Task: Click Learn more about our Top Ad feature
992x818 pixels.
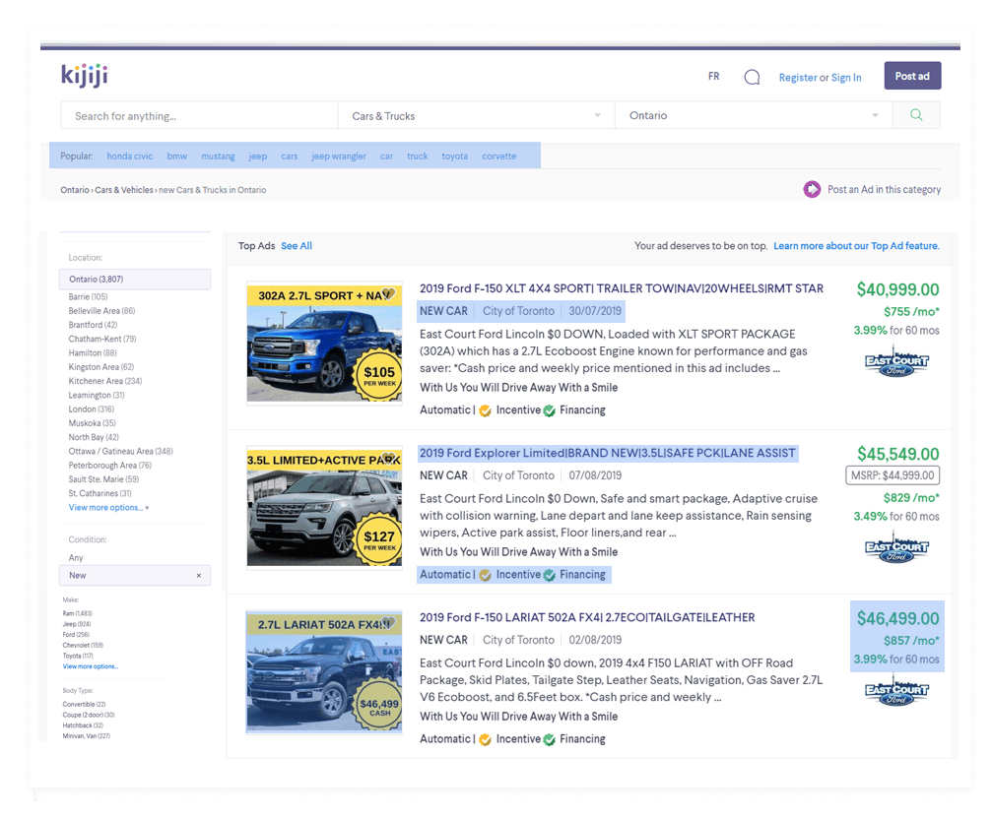Action: [x=856, y=246]
